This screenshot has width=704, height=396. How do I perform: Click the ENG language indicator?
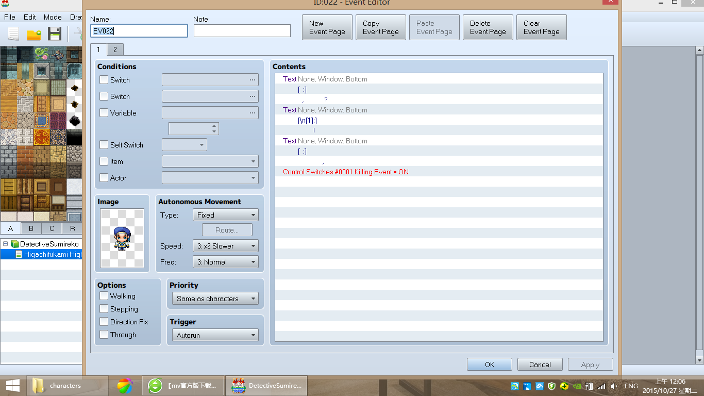pos(631,386)
